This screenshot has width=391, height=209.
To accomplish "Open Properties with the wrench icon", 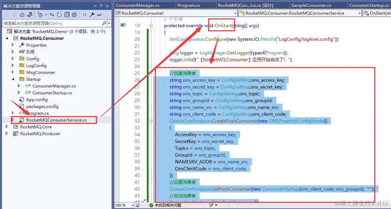I will coord(92,15).
